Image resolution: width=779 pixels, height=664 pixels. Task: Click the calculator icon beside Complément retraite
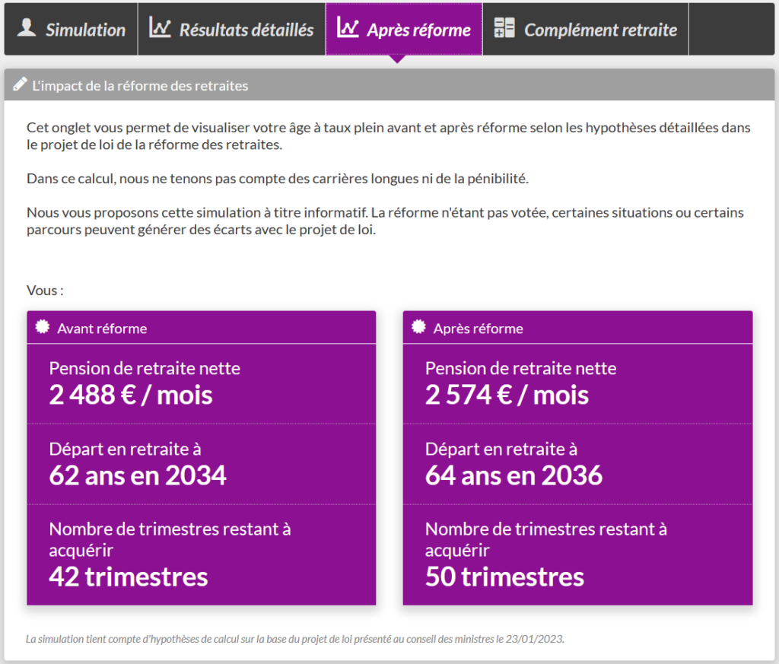pos(504,28)
